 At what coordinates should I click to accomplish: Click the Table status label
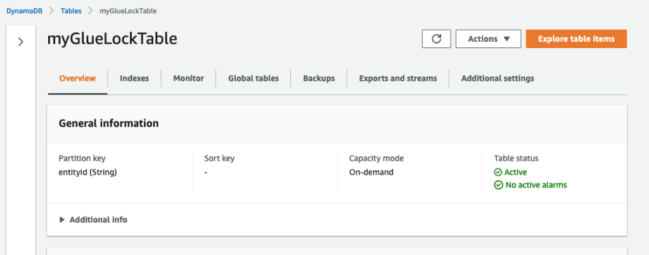[x=516, y=158]
